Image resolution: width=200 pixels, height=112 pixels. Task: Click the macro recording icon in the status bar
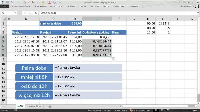[15, 110]
